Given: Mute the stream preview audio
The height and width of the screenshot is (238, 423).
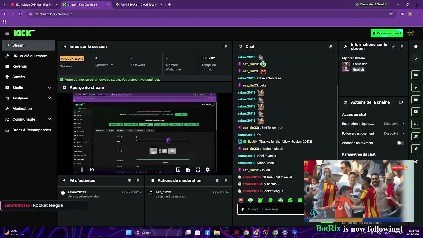Looking at the screenshot, I should (92, 170).
